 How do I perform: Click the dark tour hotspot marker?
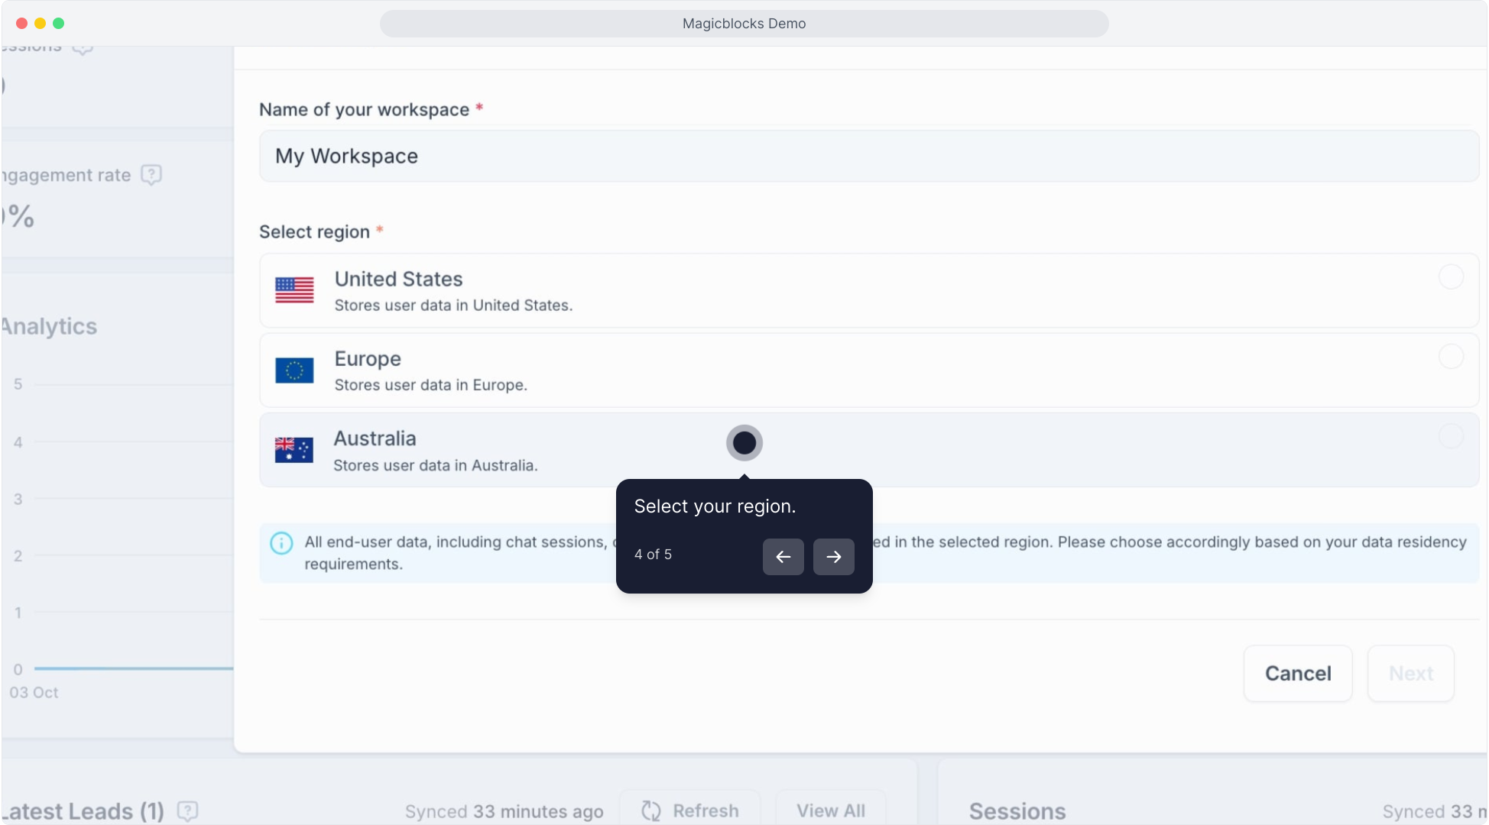[x=744, y=442]
